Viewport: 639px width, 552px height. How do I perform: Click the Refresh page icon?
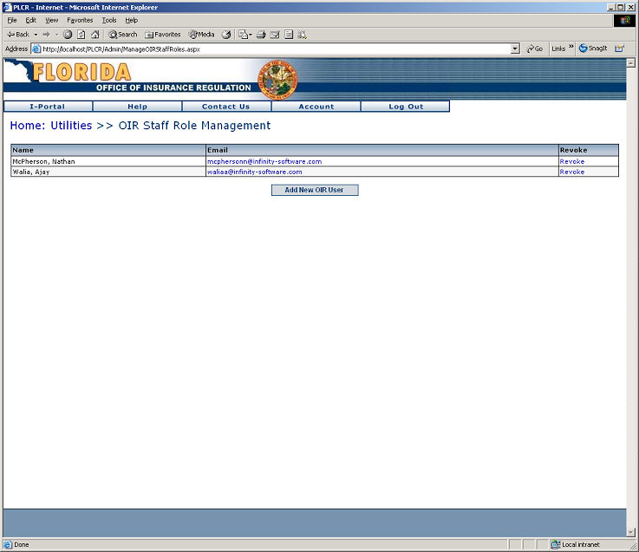pyautogui.click(x=81, y=35)
